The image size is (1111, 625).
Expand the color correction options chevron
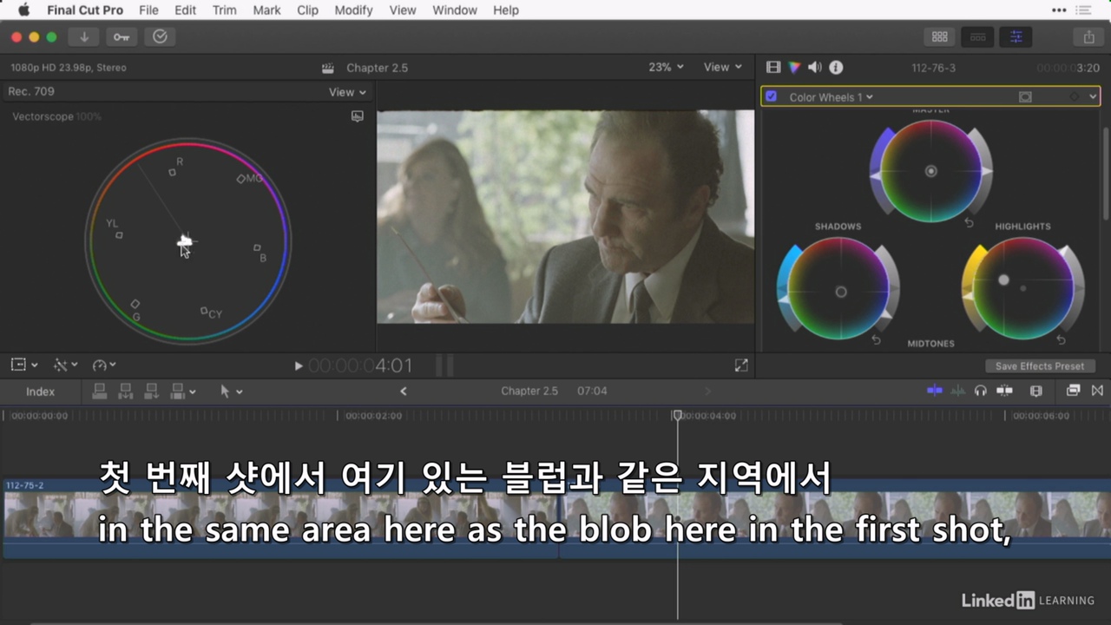point(1093,97)
